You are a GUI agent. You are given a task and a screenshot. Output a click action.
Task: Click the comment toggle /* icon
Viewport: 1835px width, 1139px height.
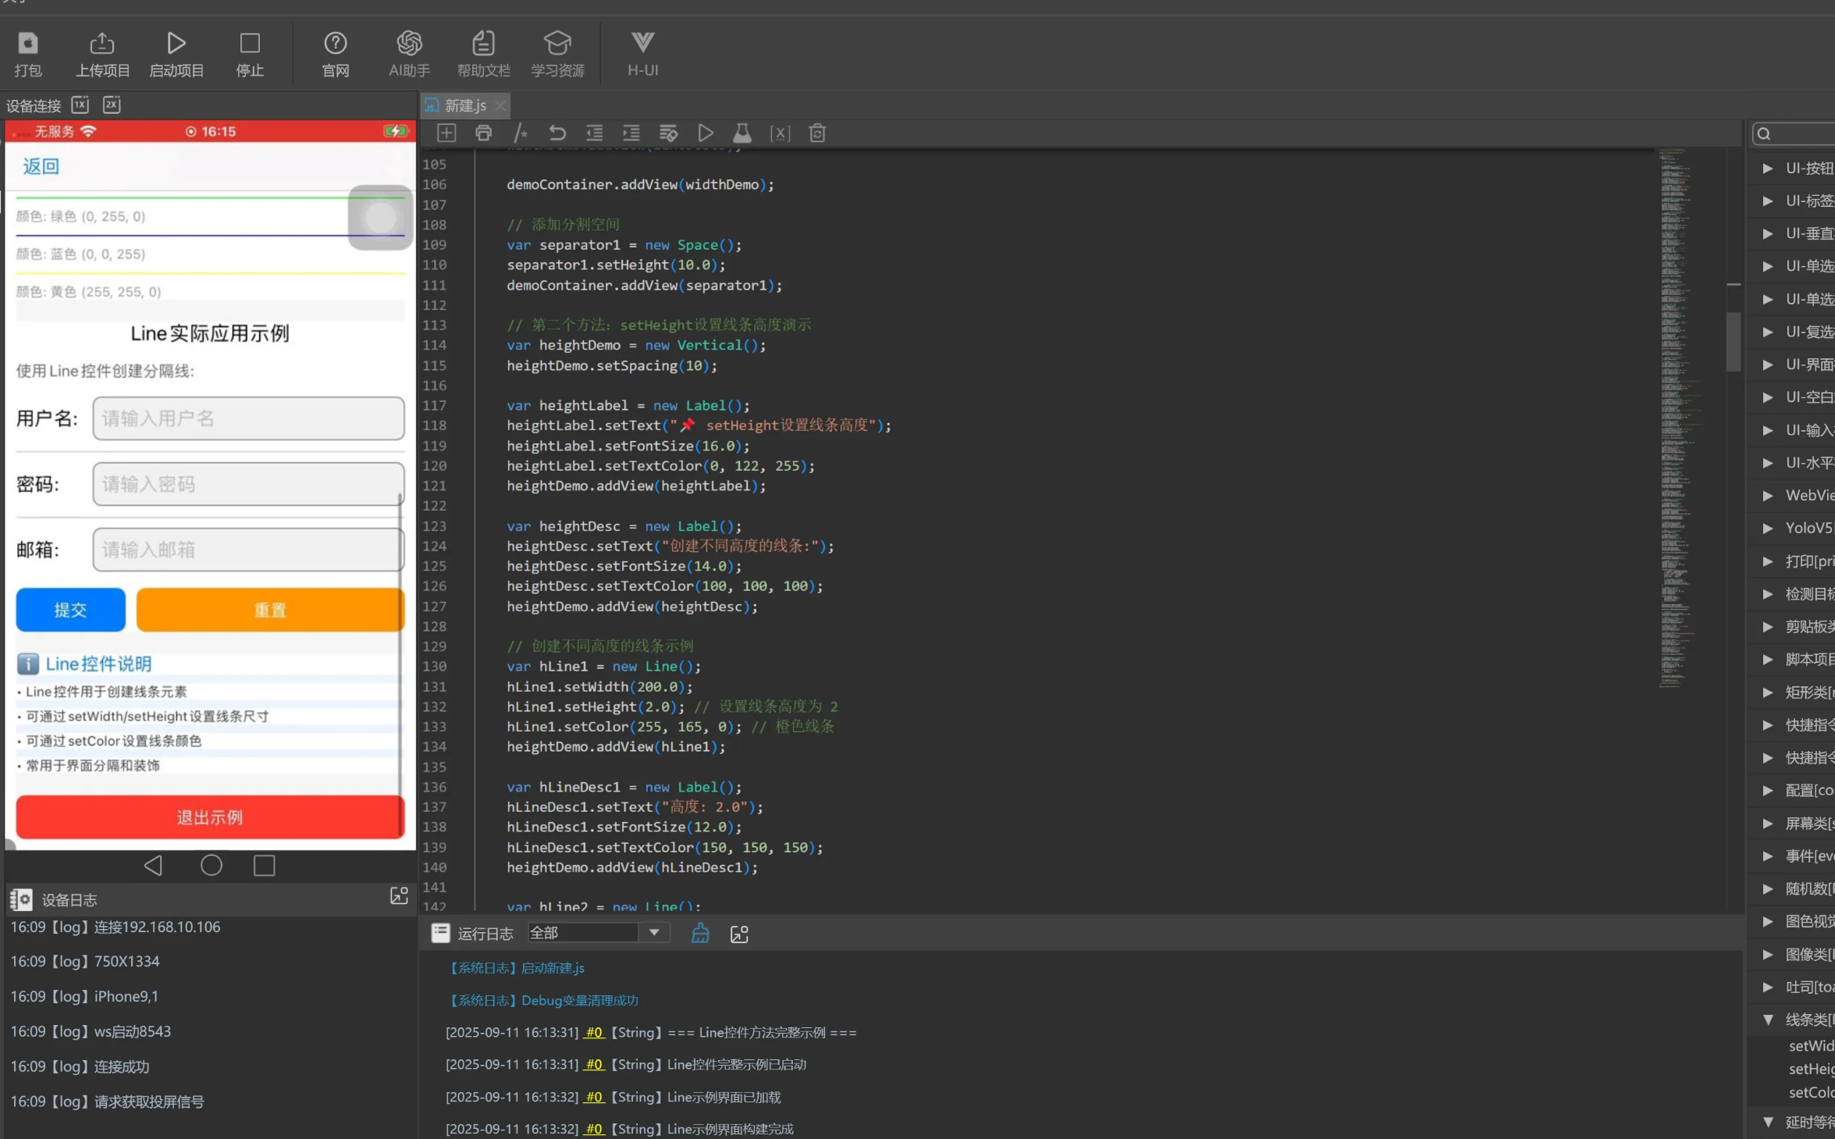click(x=521, y=133)
